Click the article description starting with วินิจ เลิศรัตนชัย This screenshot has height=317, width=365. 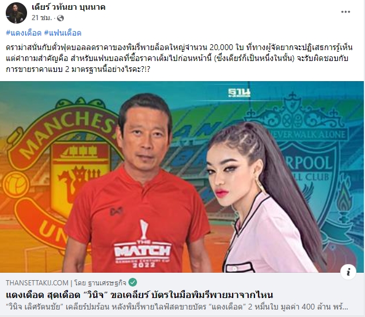(x=177, y=307)
